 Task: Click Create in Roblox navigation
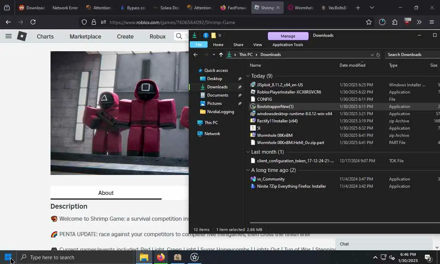125,36
